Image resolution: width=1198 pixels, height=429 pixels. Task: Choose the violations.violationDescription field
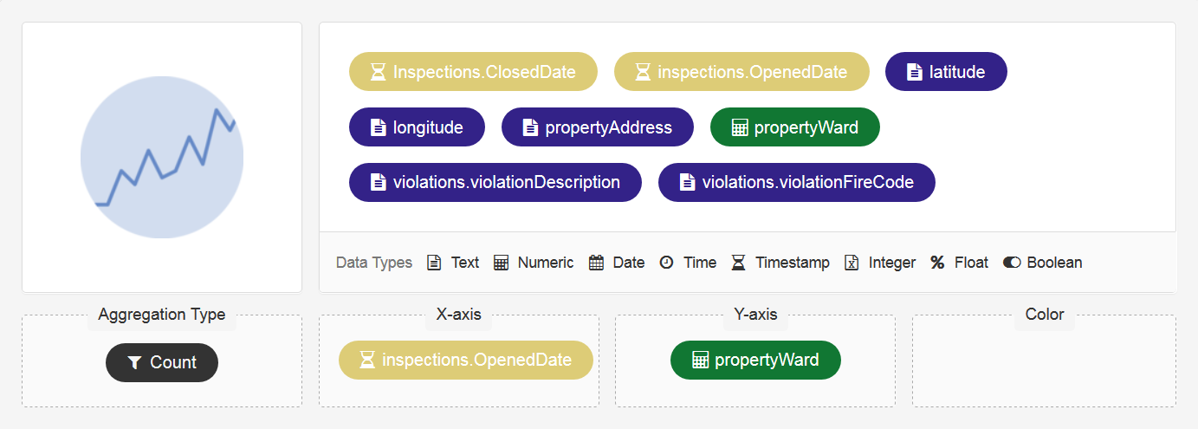(495, 182)
